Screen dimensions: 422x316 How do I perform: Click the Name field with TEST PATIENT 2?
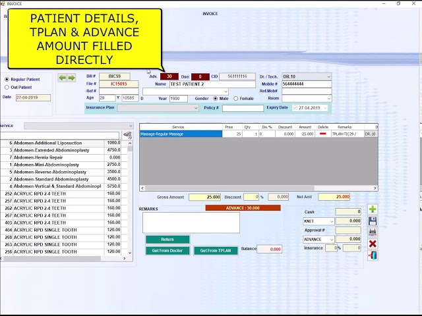pyautogui.click(x=212, y=84)
